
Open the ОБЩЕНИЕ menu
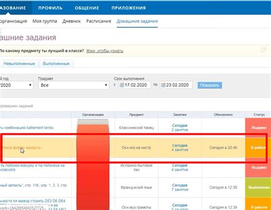point(87,8)
